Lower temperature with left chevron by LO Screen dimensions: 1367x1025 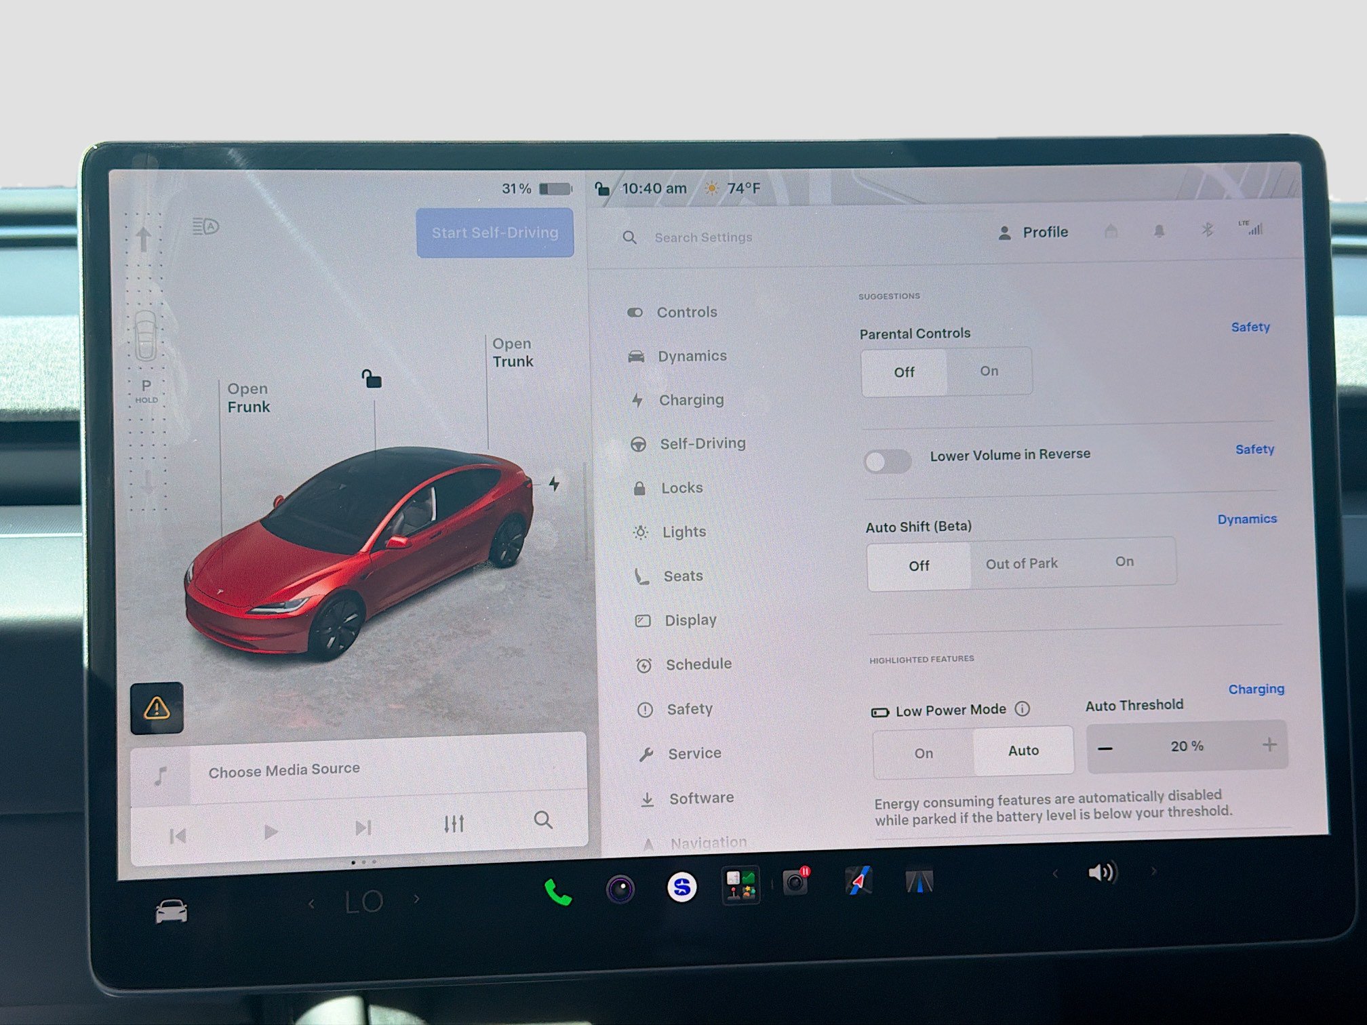(311, 904)
